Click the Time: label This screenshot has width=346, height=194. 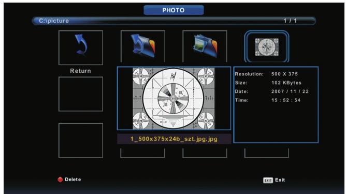(x=241, y=100)
